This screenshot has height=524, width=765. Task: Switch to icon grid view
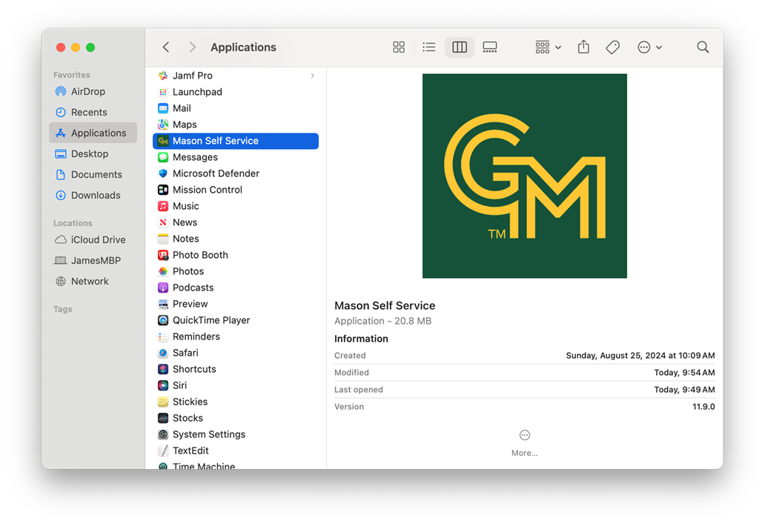point(399,47)
